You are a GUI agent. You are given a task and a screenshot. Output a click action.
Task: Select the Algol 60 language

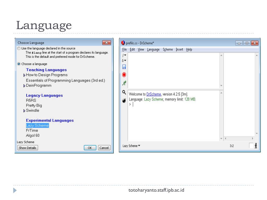[x=33, y=135]
